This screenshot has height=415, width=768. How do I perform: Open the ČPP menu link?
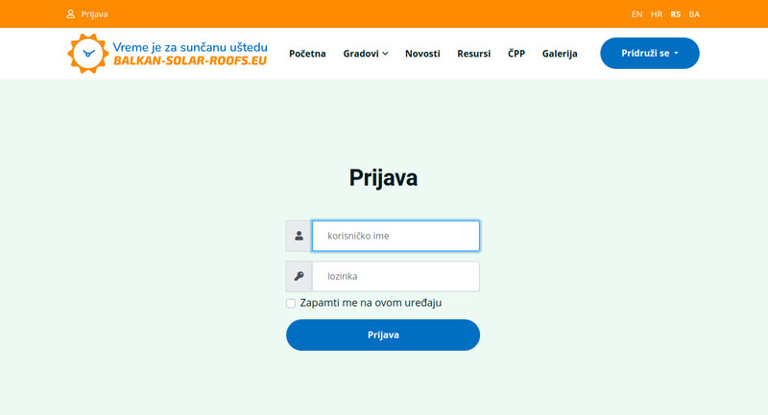(516, 54)
